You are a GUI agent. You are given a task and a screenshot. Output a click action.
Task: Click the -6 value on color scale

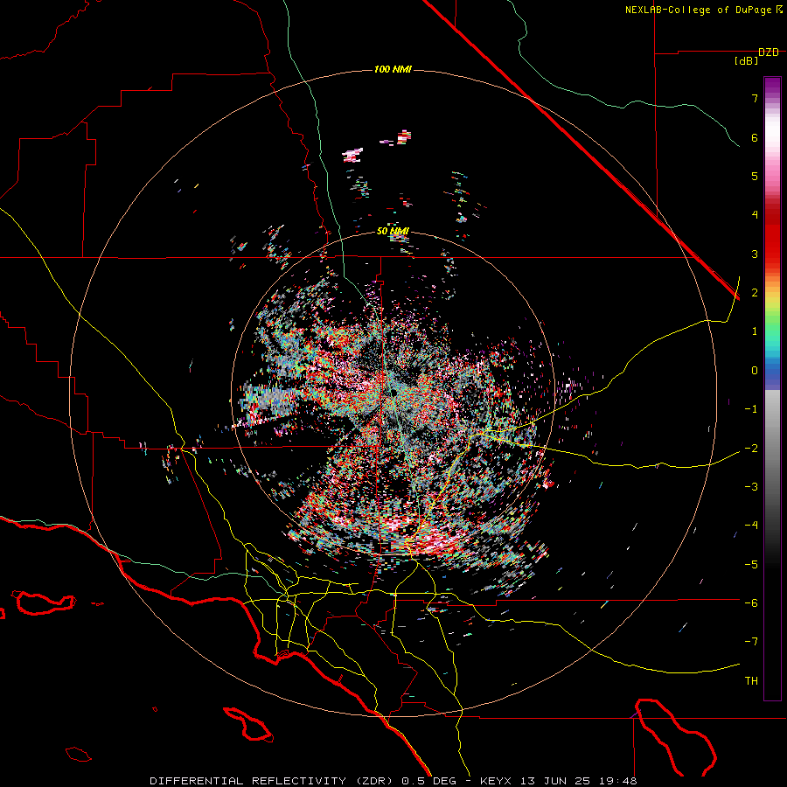[x=751, y=602]
